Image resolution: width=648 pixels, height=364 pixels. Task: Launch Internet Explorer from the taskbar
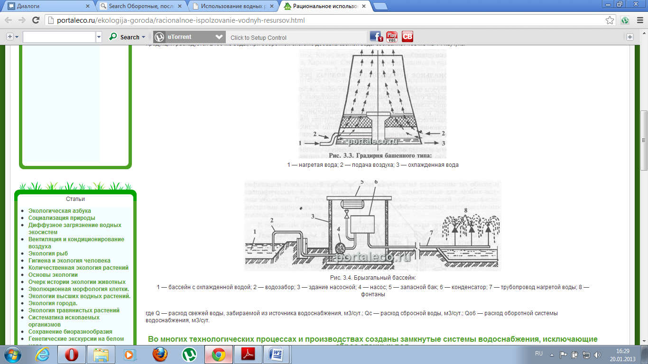43,354
